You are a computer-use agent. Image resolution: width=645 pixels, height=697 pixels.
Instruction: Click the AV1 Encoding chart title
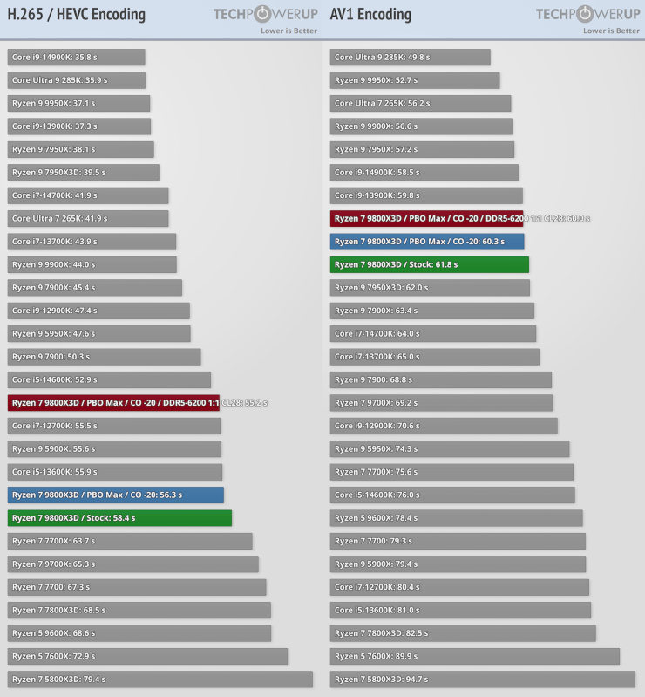(x=371, y=15)
